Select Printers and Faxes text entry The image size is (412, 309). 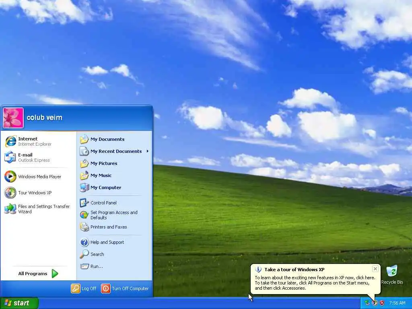pos(109,227)
